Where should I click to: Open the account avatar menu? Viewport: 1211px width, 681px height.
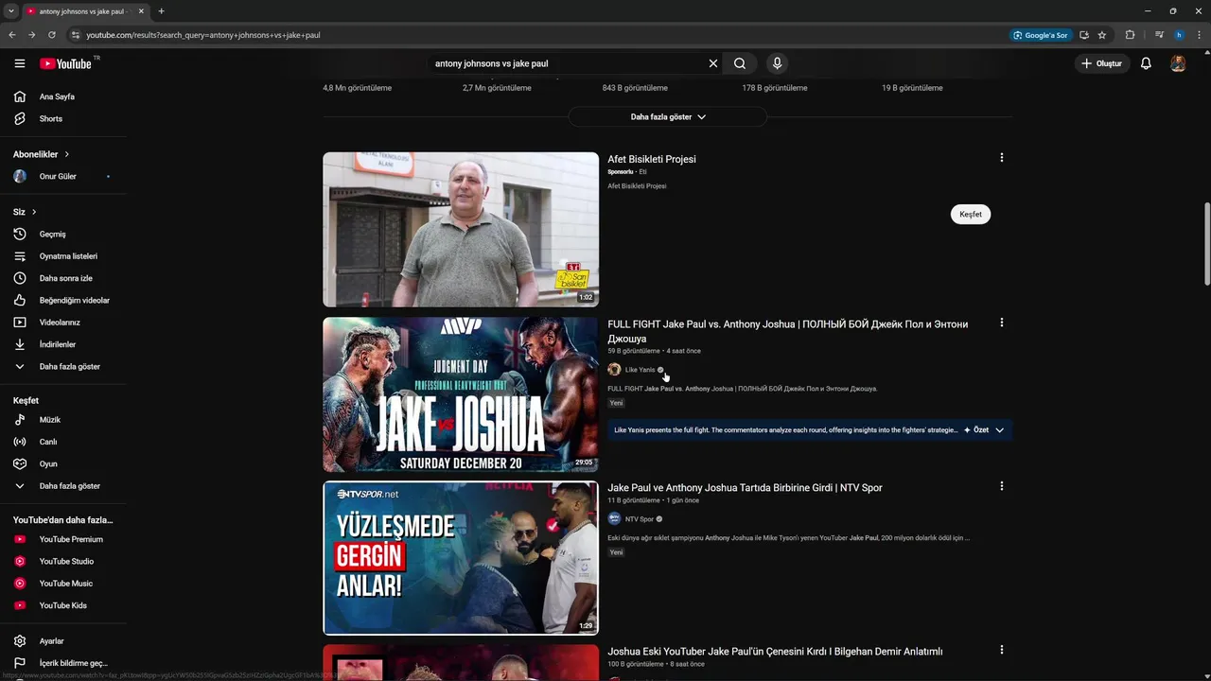coord(1178,63)
